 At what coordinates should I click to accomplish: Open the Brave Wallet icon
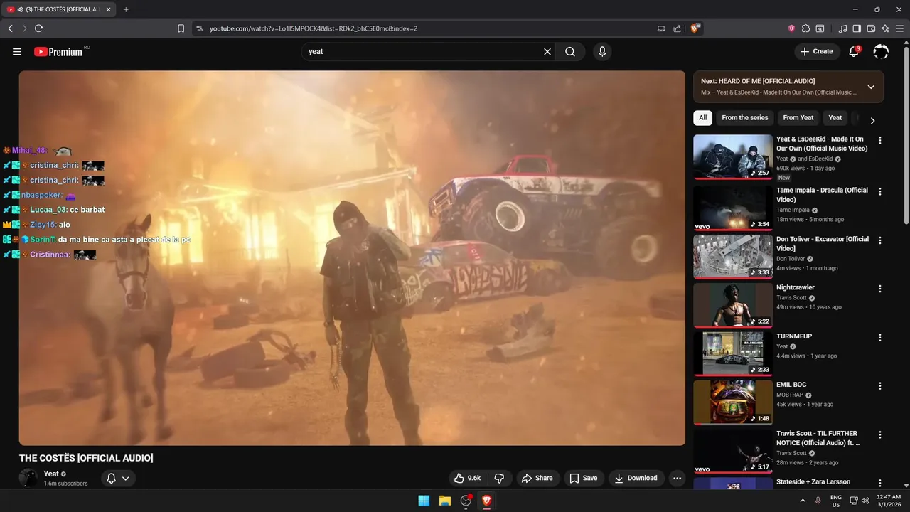[871, 28]
